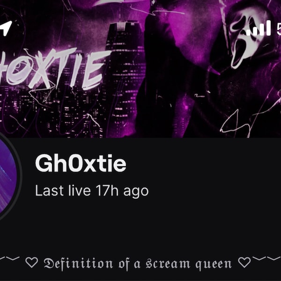Open the round purple profile avatar

[8, 177]
